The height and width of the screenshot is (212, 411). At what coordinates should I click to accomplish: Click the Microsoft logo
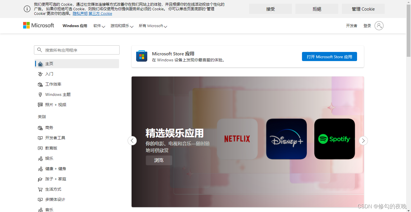point(39,25)
